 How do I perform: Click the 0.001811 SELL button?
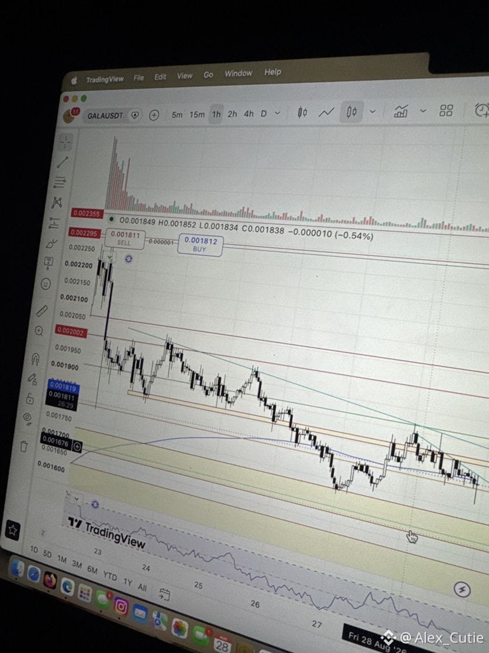click(125, 238)
